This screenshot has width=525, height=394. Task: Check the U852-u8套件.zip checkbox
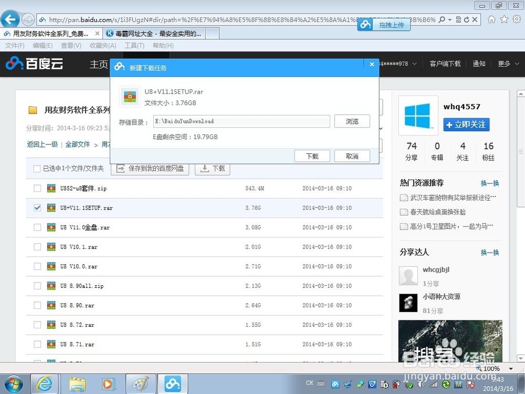(37, 188)
